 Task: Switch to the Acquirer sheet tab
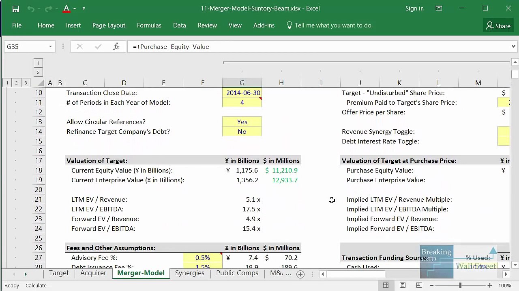[93, 273]
